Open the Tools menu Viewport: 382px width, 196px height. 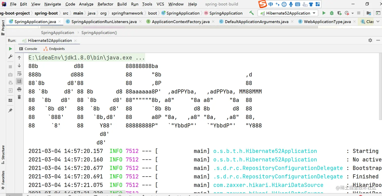[x=147, y=4]
